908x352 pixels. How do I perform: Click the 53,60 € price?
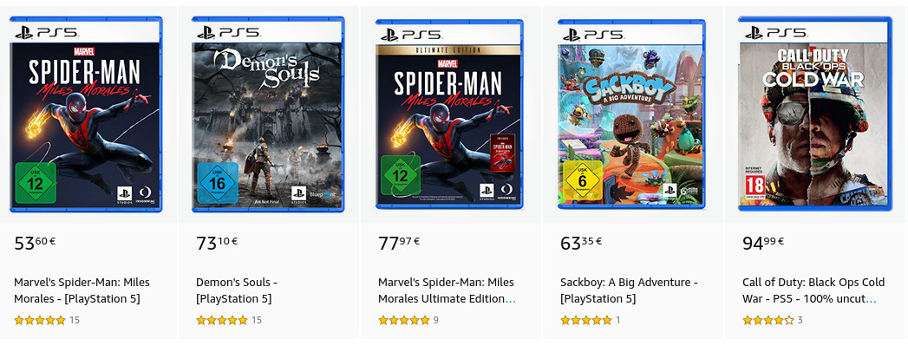pyautogui.click(x=35, y=243)
